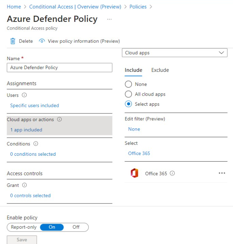233x244 pixels.
Task: Expand the Cloud apps dropdown
Action: [175, 53]
